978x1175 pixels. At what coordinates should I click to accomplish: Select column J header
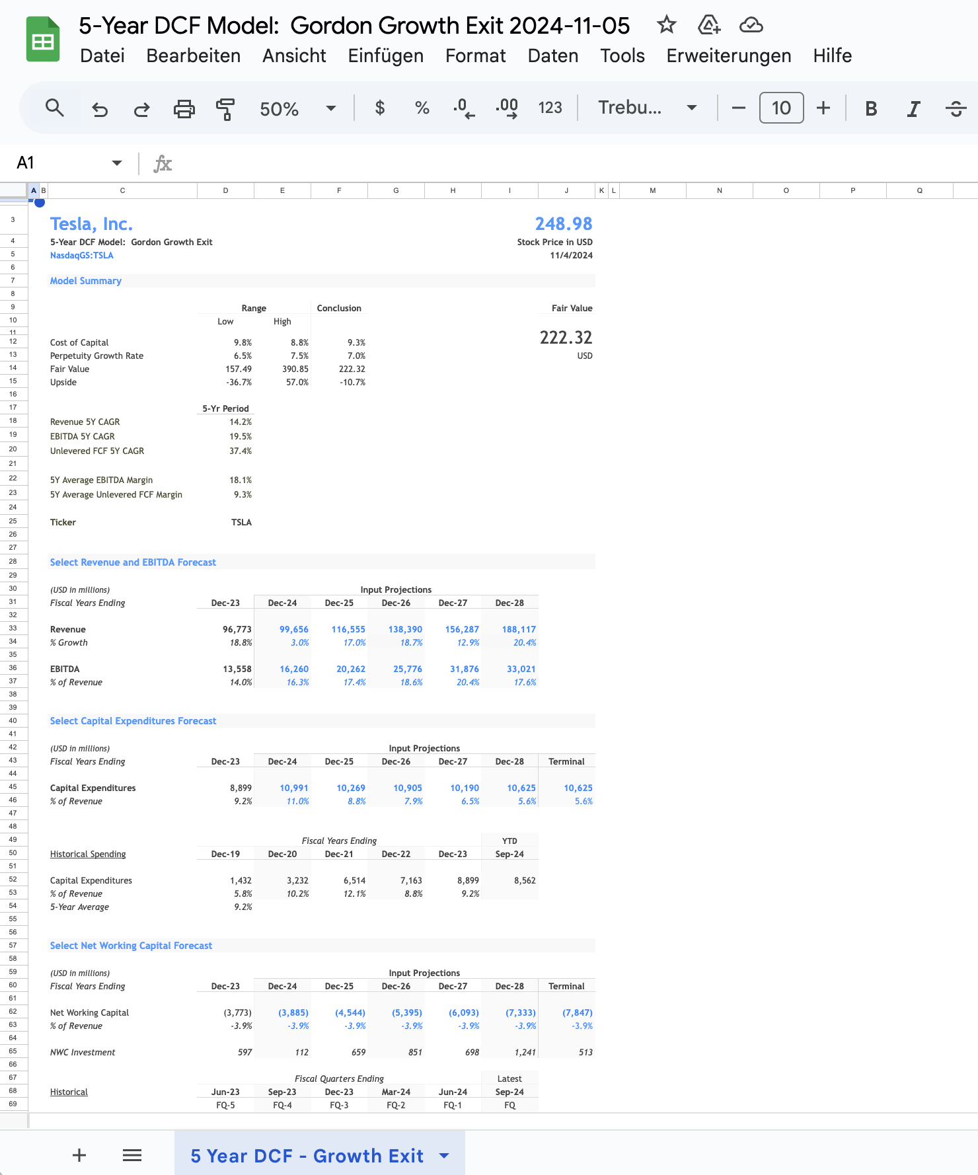tap(566, 190)
